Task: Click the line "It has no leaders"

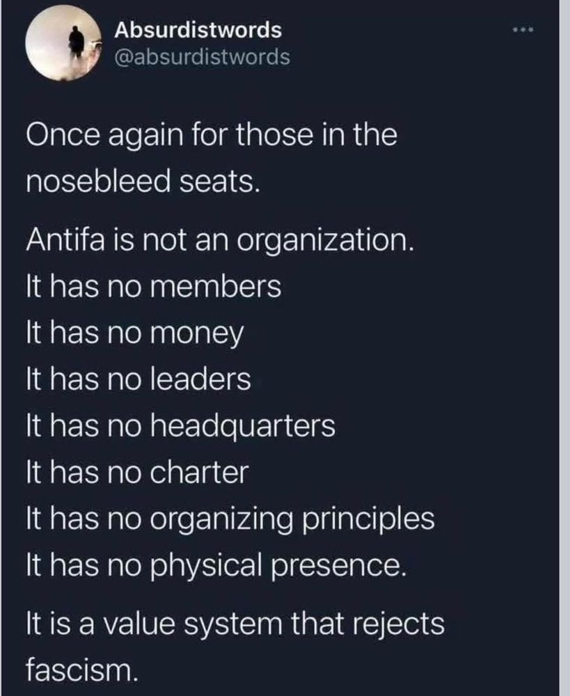Action: click(138, 379)
